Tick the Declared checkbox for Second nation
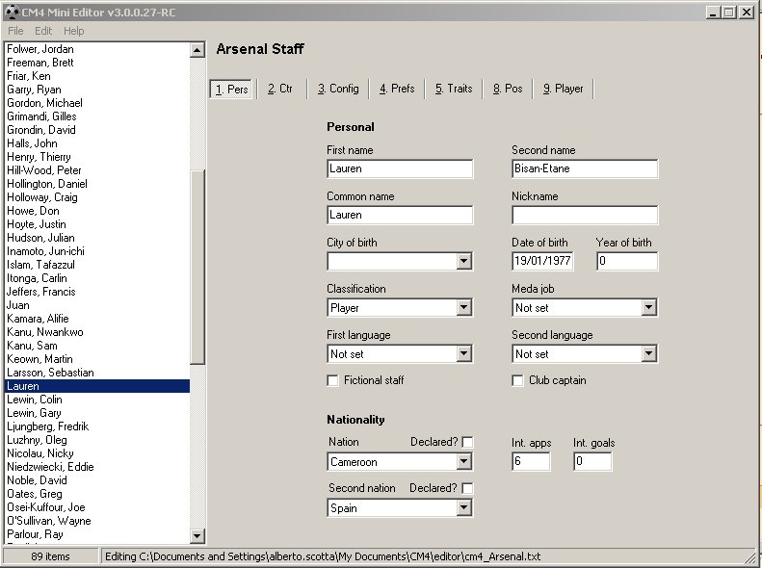This screenshot has width=762, height=568. 467,488
